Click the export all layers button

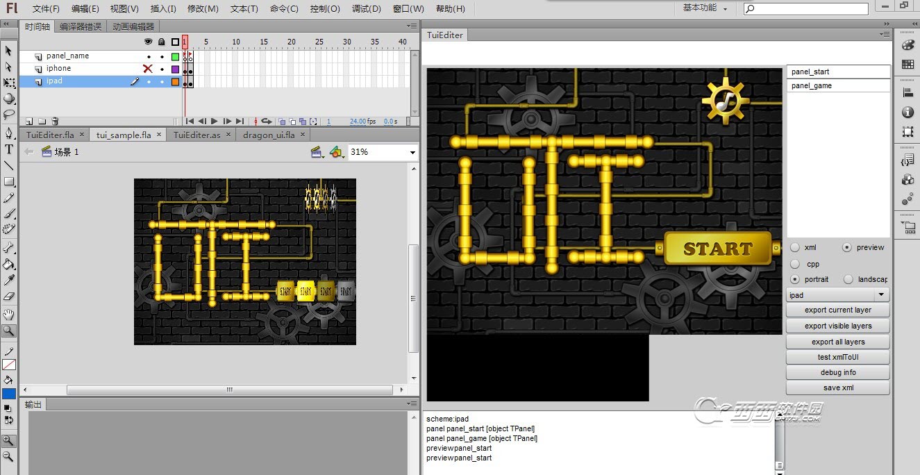pos(838,342)
